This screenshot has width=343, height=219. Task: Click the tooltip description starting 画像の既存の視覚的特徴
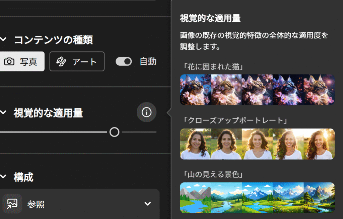[x=254, y=41]
